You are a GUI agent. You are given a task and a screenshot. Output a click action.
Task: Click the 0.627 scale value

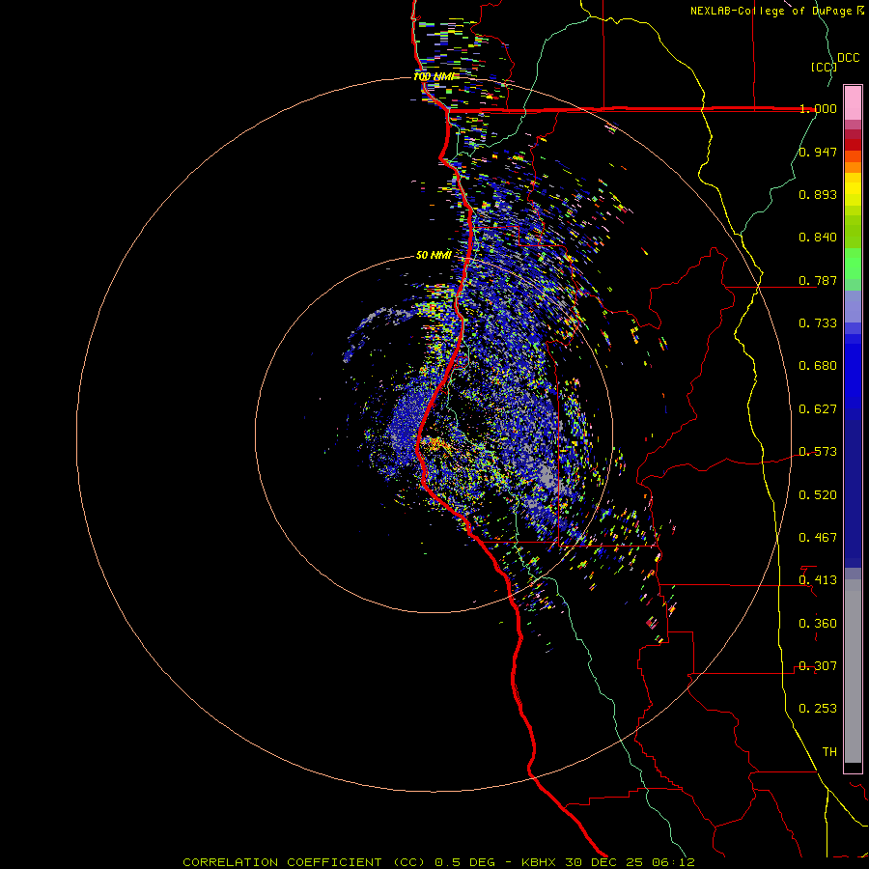(x=818, y=409)
